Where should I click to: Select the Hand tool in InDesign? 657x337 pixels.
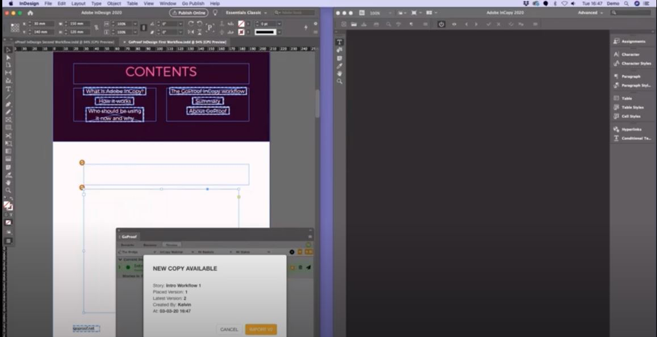pyautogui.click(x=8, y=183)
